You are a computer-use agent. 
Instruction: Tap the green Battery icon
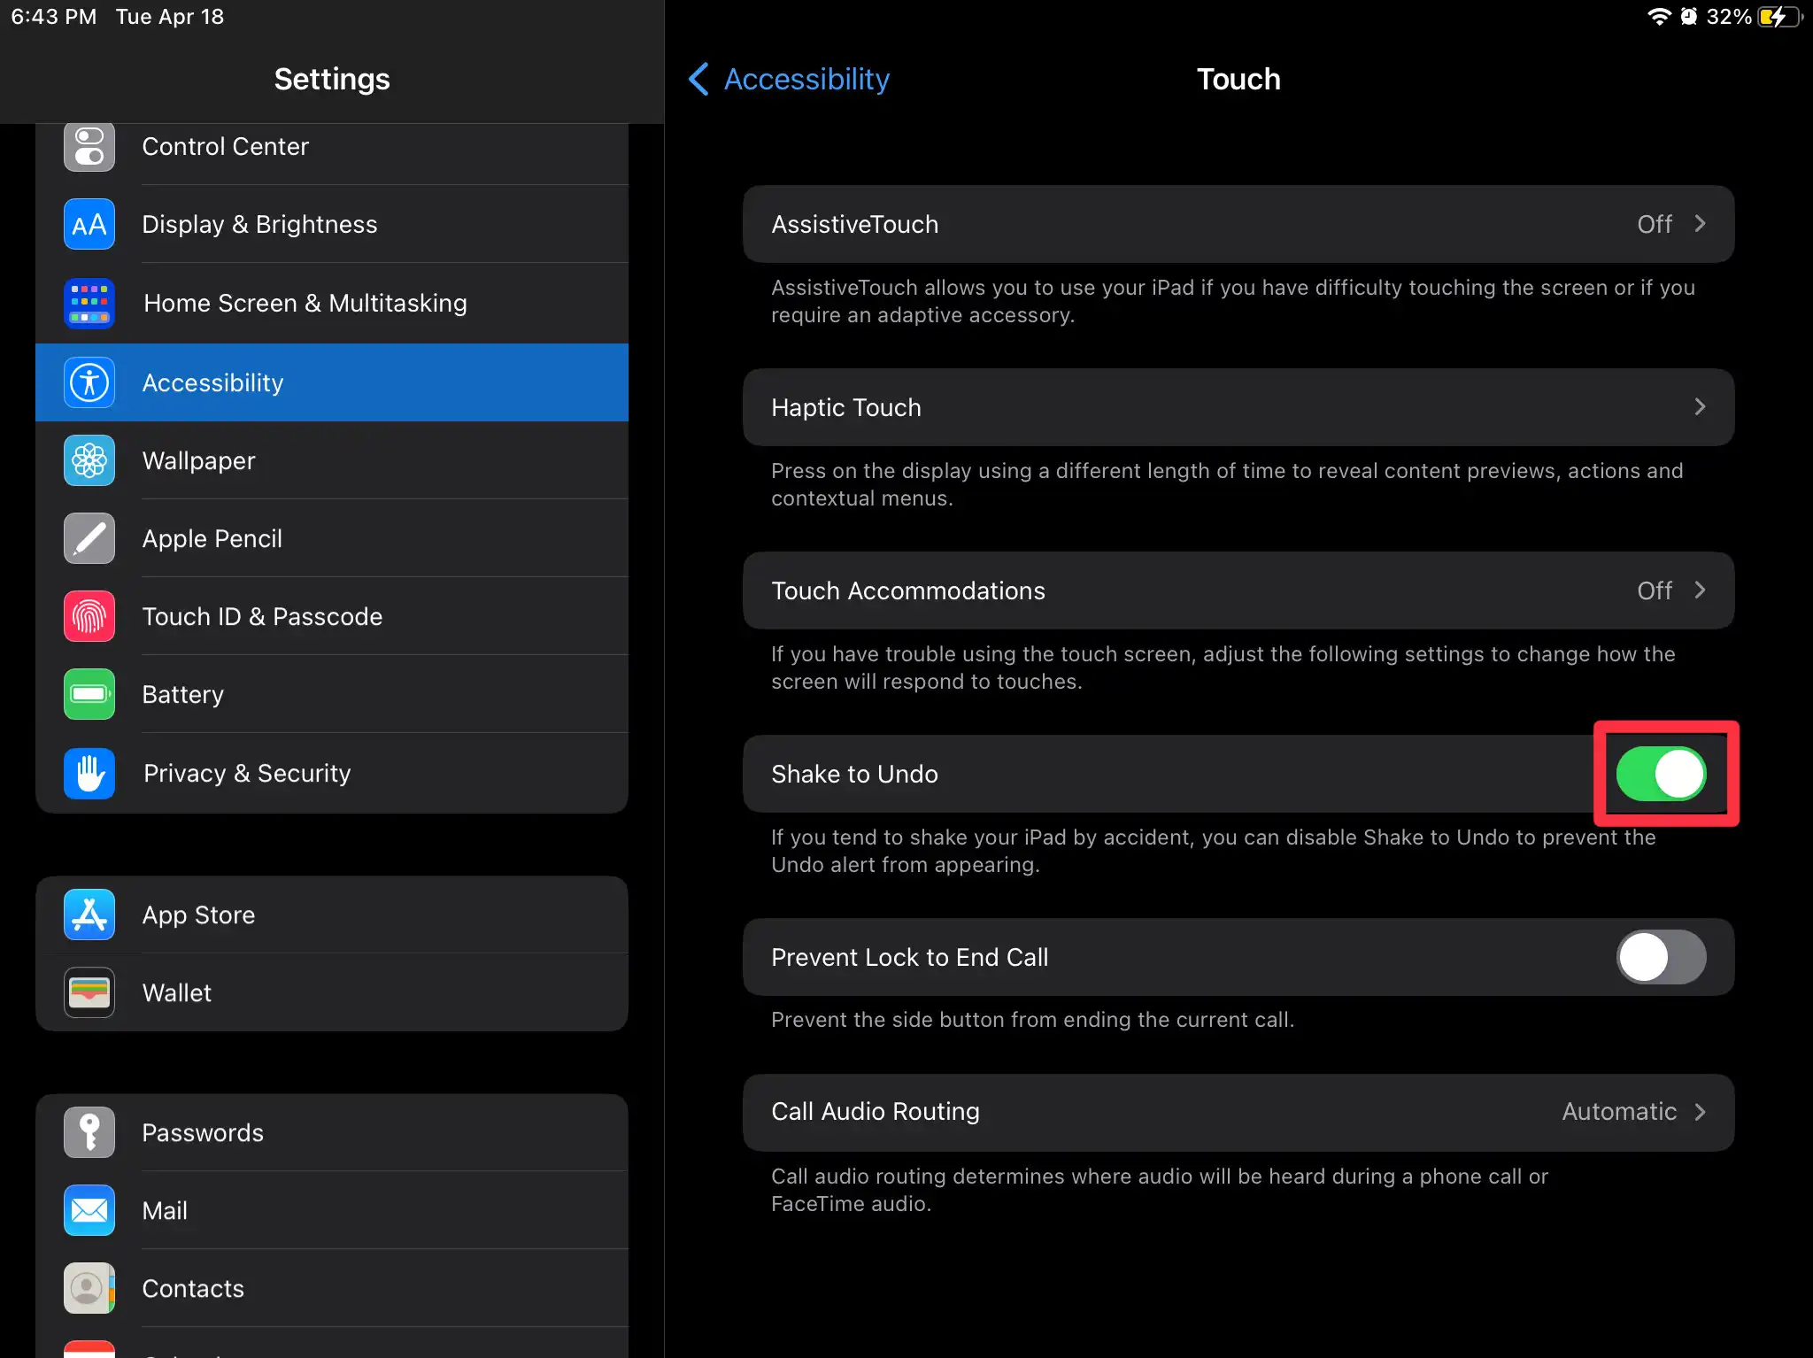click(89, 694)
